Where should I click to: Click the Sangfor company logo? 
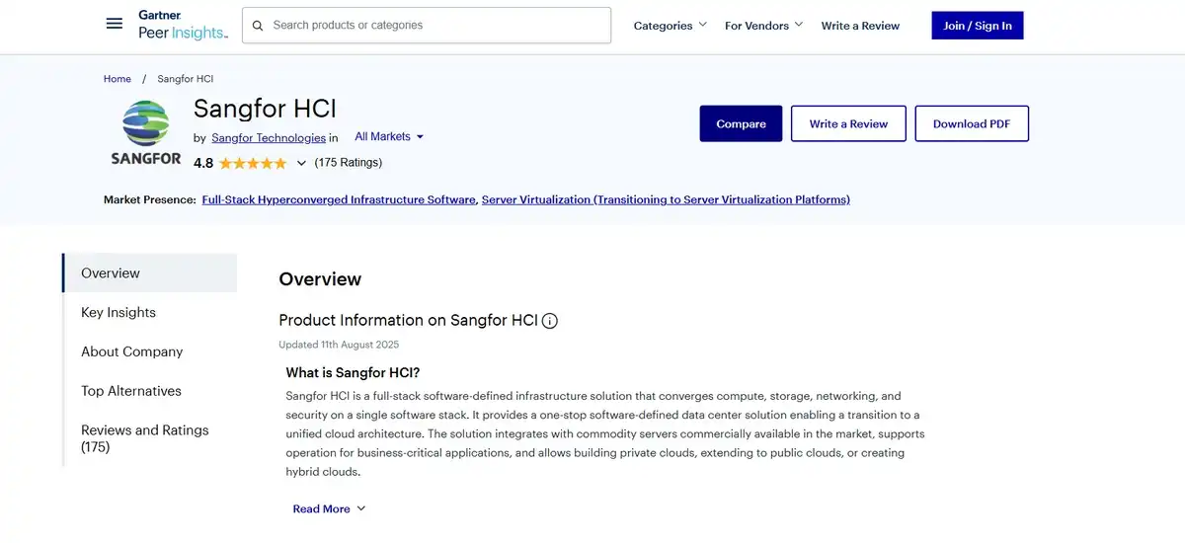[146, 132]
